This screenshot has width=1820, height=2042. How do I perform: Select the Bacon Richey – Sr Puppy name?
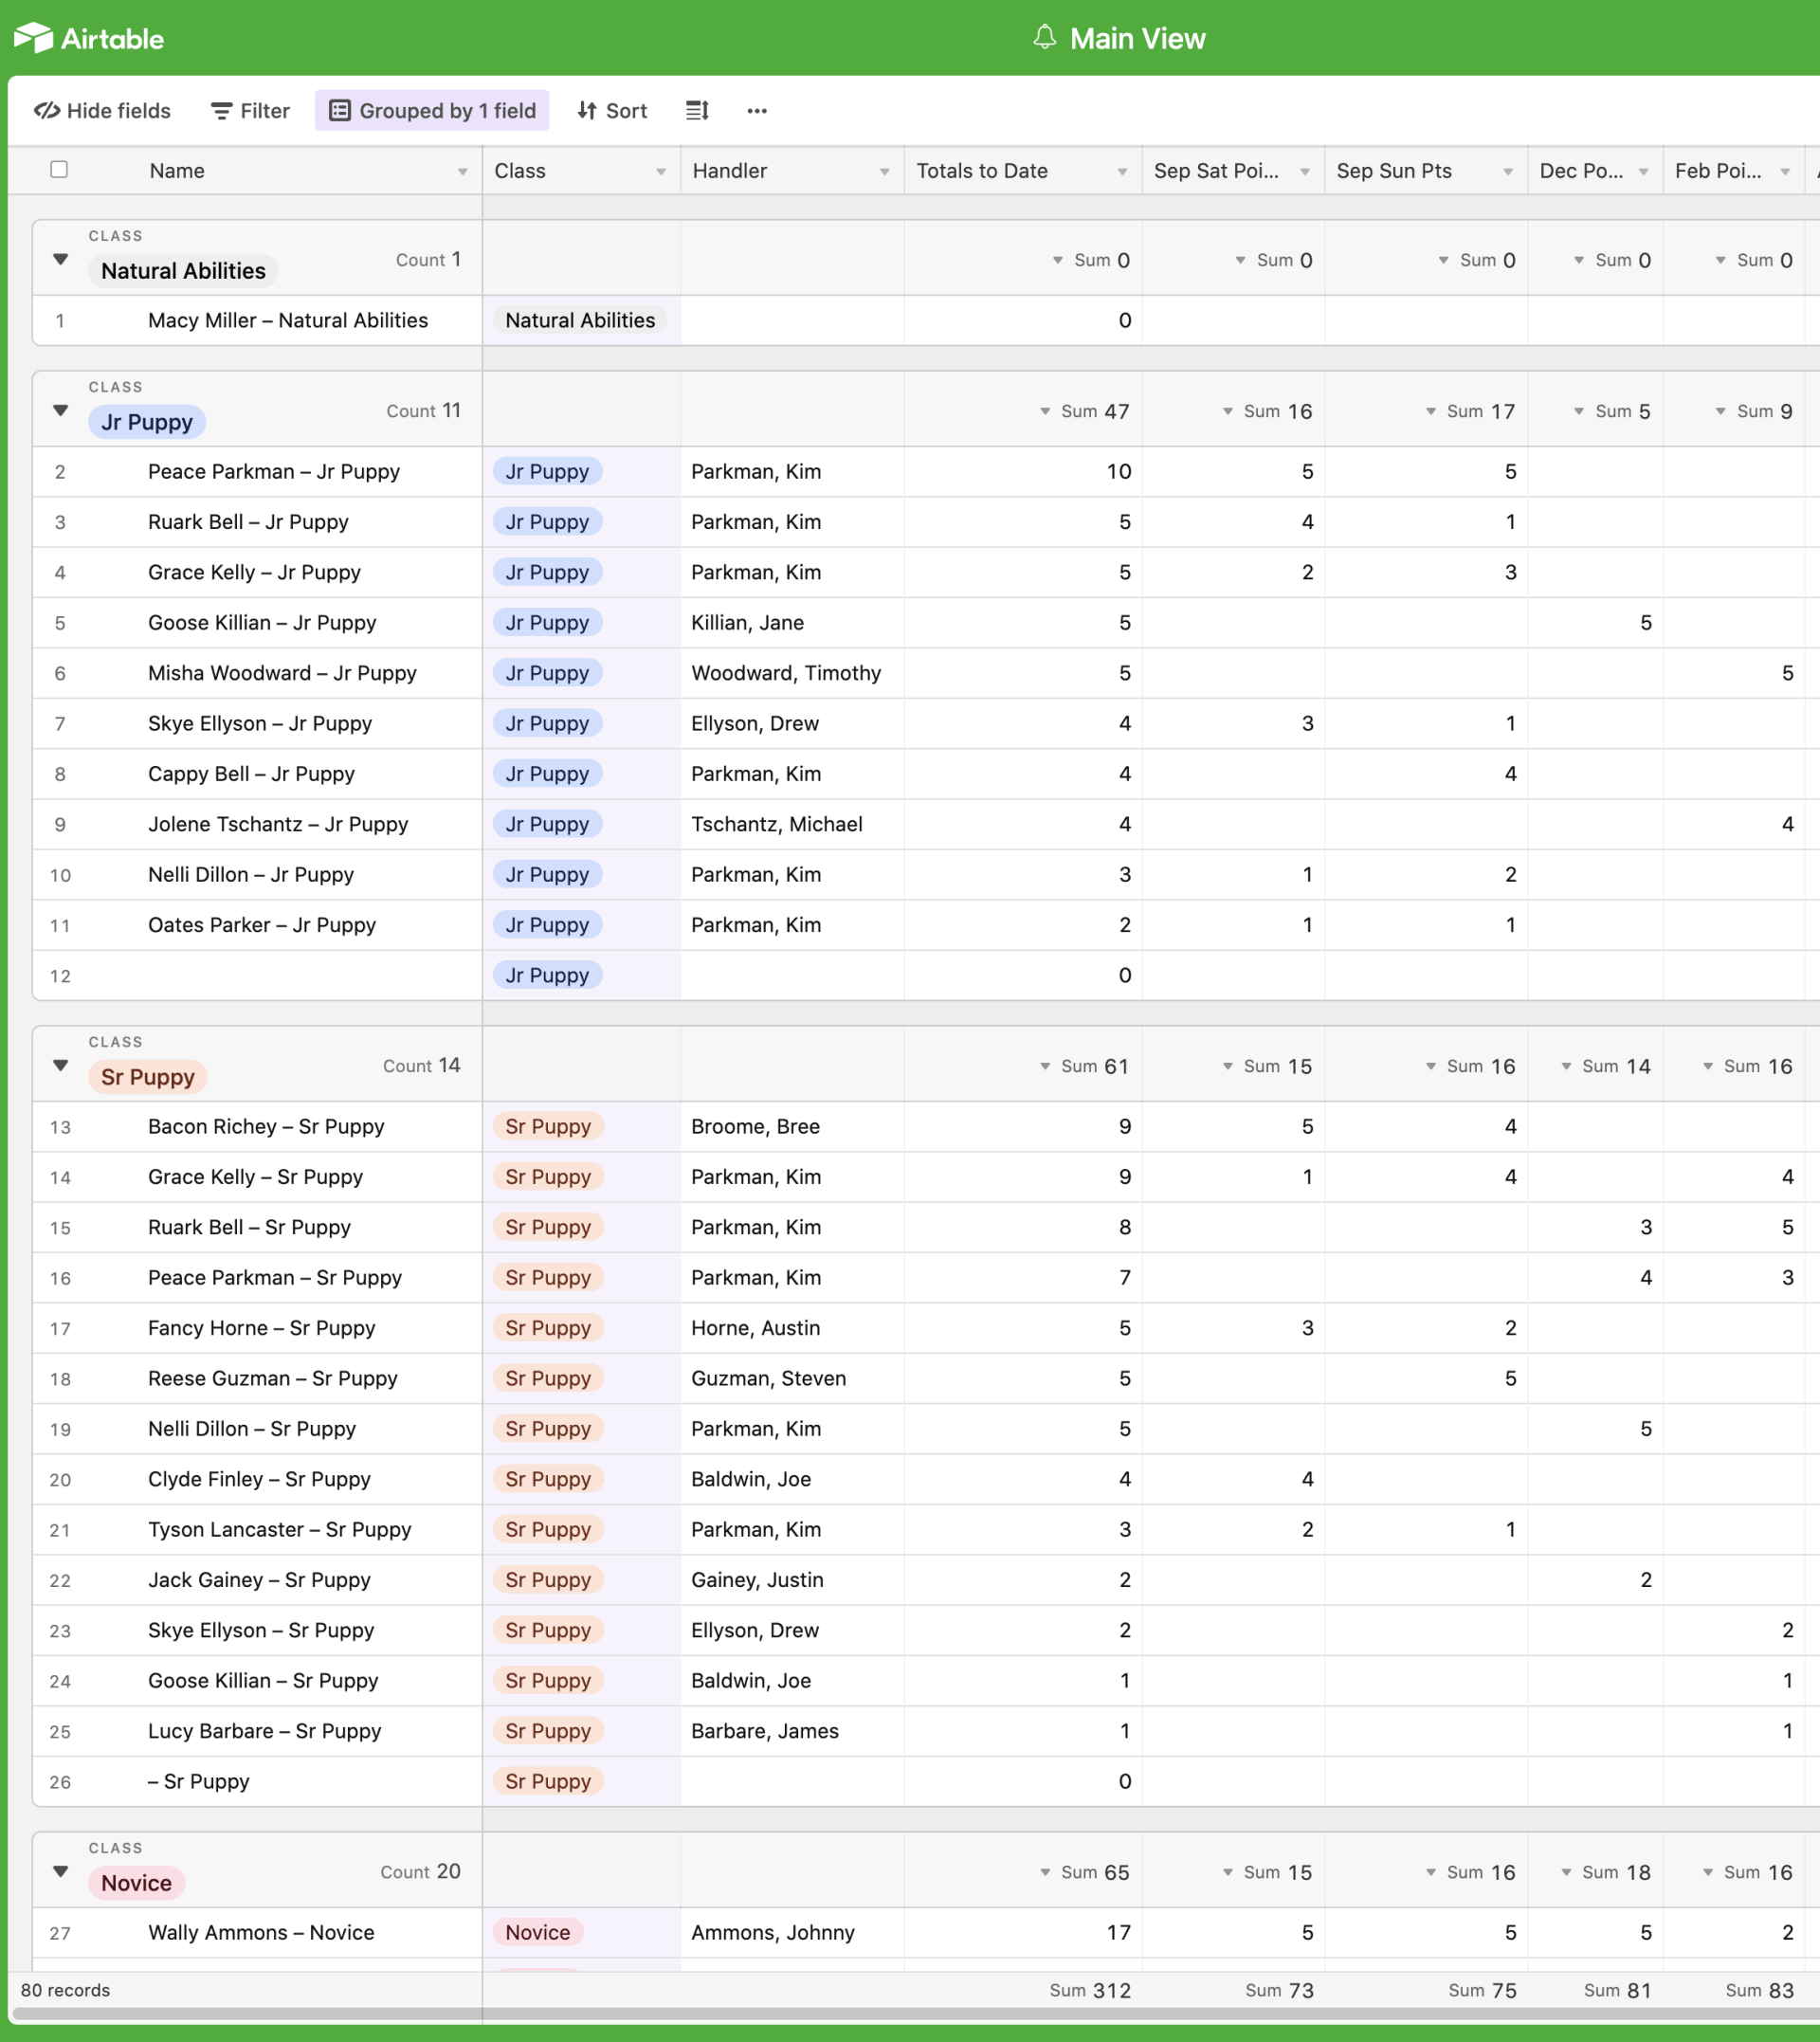tap(266, 1127)
